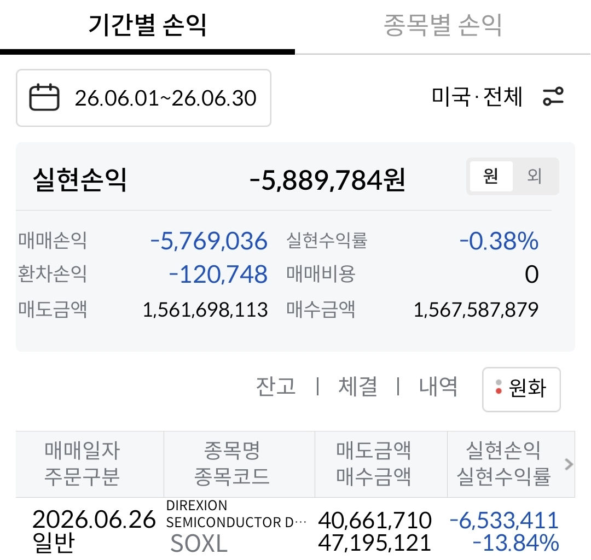Viewport: 591px width, 560px height.
Task: Select the 종목명 종목코드 column header
Action: pyautogui.click(x=239, y=464)
